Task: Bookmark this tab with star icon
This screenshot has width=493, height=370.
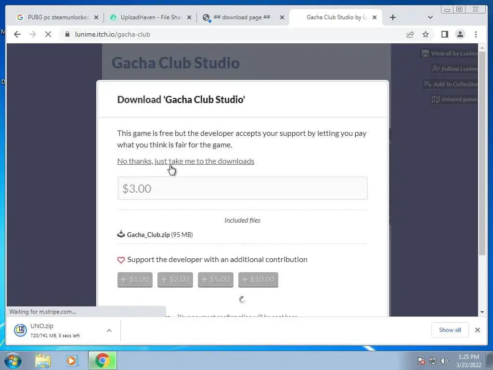Action: (426, 34)
